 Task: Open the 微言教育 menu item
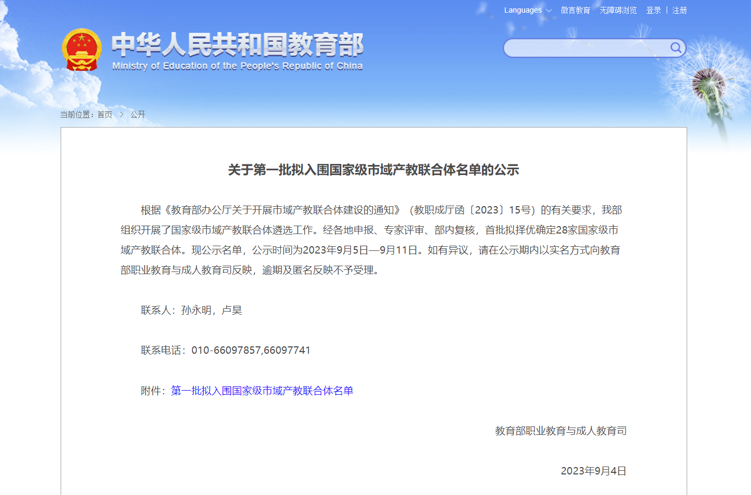tap(575, 10)
